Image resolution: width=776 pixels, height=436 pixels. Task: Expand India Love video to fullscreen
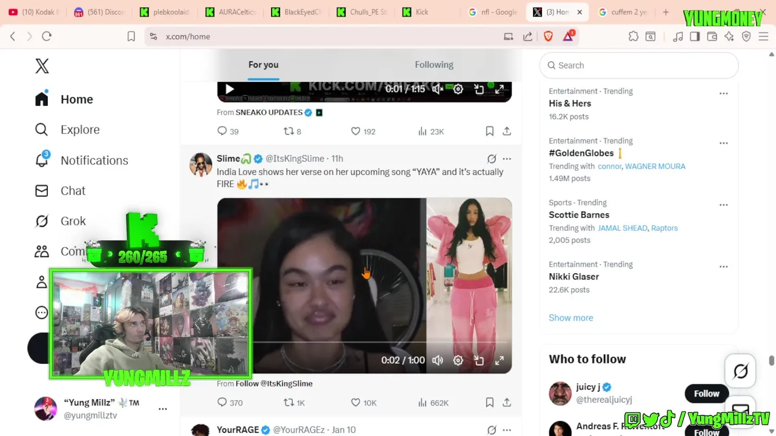point(500,360)
